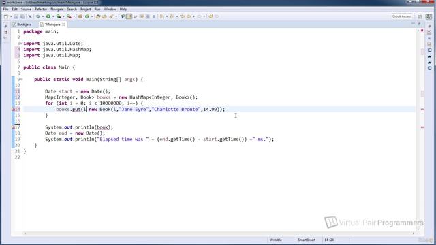
Task: Click the Save All toolbar icon
Action: (22, 16)
